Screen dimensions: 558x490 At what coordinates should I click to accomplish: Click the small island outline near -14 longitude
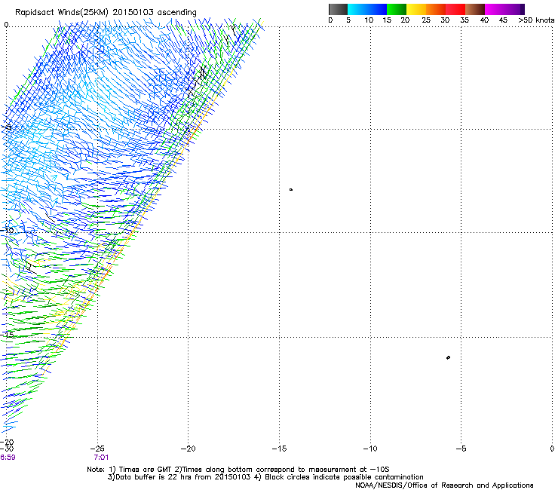[291, 190]
